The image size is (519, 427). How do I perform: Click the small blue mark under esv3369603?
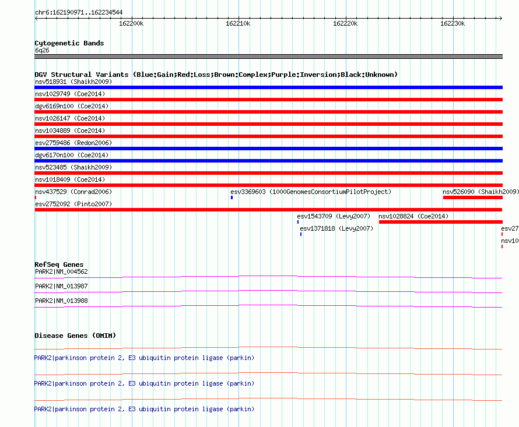click(x=232, y=197)
